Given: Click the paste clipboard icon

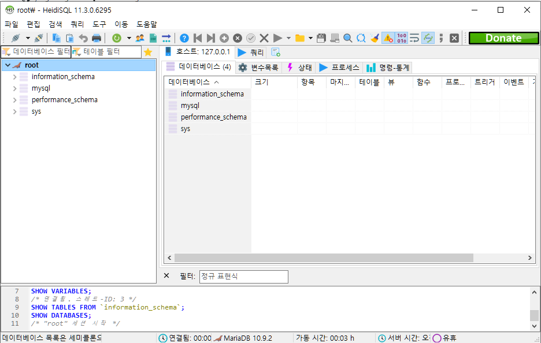Looking at the screenshot, I should [70, 38].
